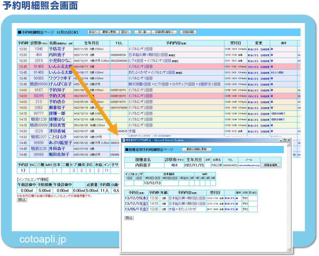319x256 pixels.
Task: Click memo icon in 予防花子 row
Action: 272,49
